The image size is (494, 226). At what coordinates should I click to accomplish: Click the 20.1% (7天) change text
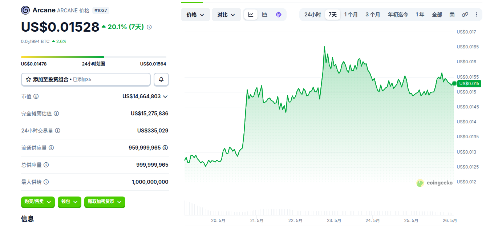(126, 27)
